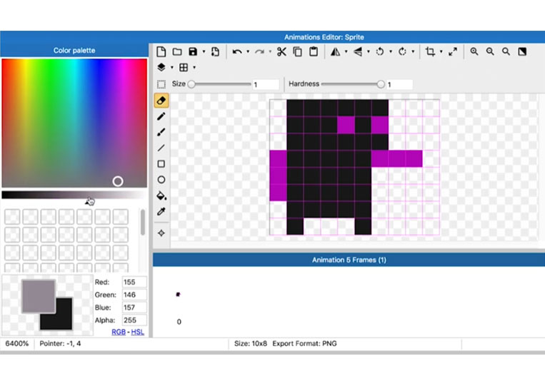Toggle the dashed selection box icon
This screenshot has width=545, height=386.
pyautogui.click(x=161, y=84)
